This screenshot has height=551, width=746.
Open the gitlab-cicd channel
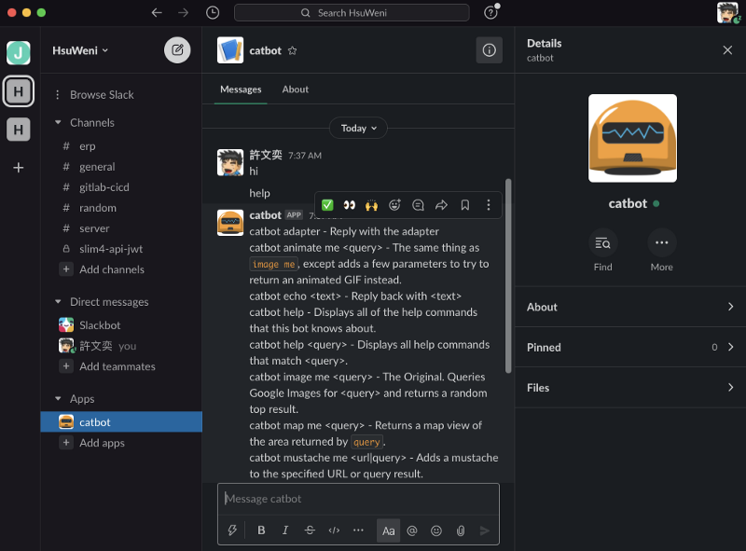121,187
